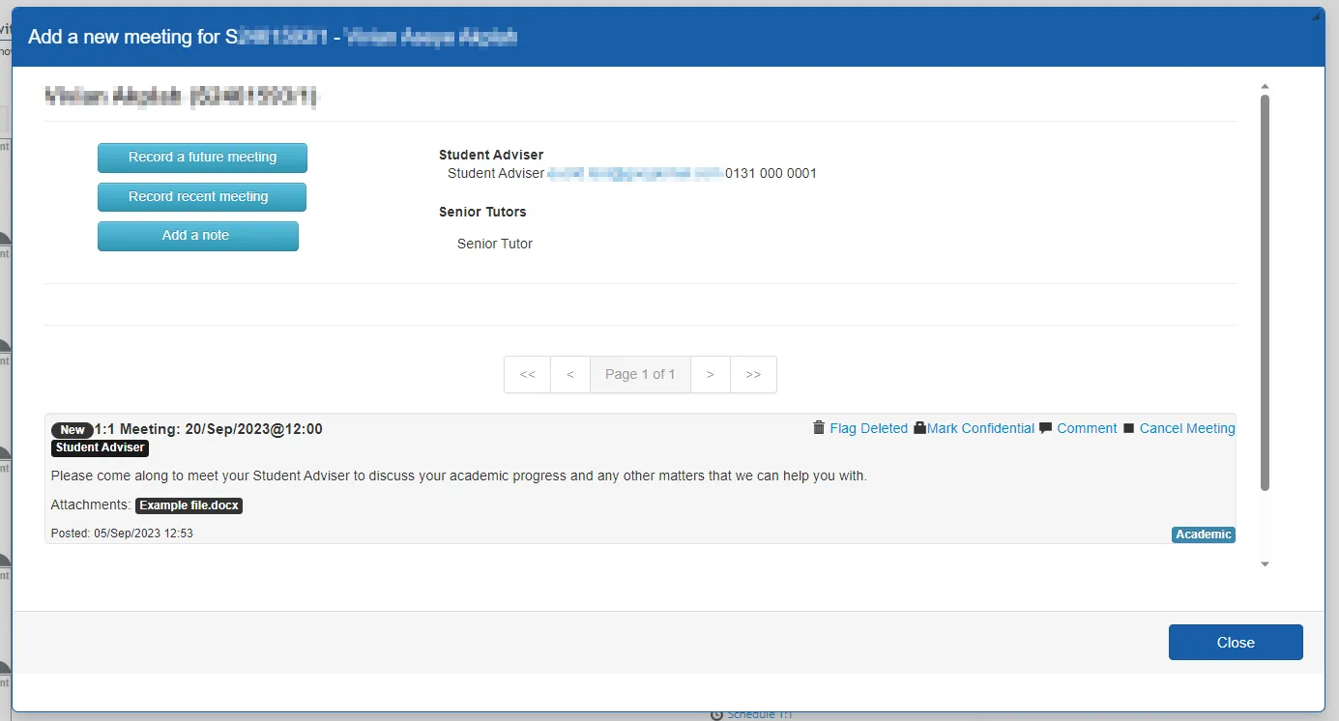Click the first page double-arrow button
Screen dimensions: 1339x721
click(527, 374)
